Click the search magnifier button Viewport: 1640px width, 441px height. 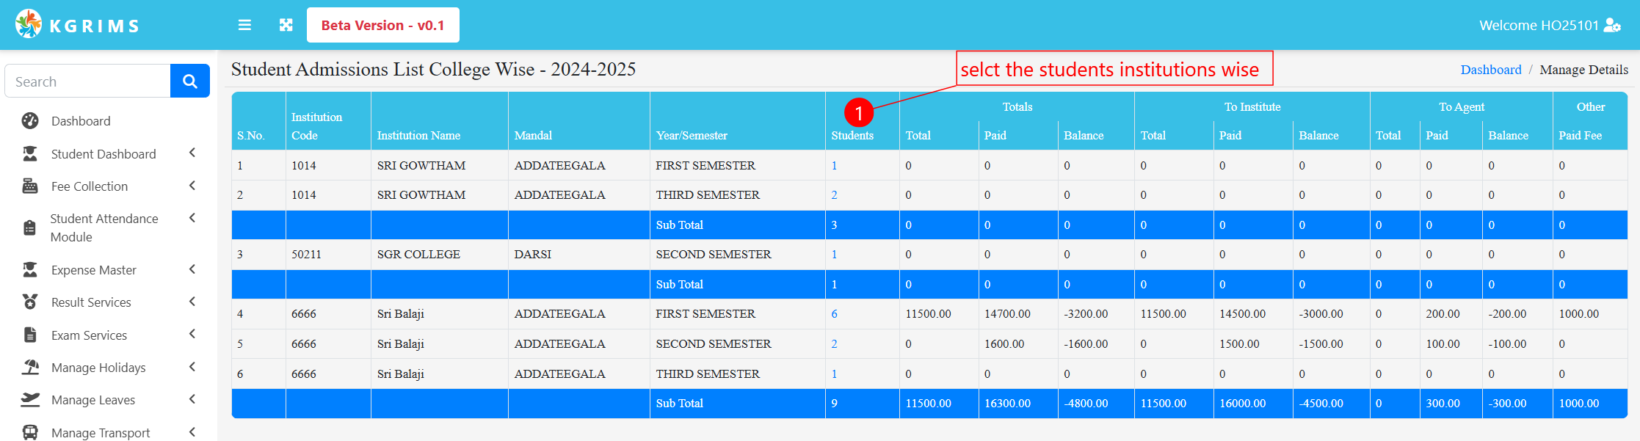(x=190, y=81)
